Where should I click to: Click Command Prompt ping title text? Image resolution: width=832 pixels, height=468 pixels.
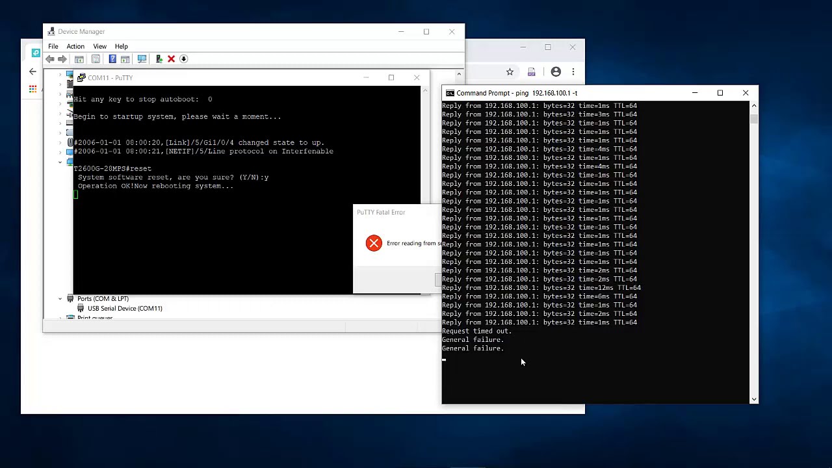click(517, 93)
